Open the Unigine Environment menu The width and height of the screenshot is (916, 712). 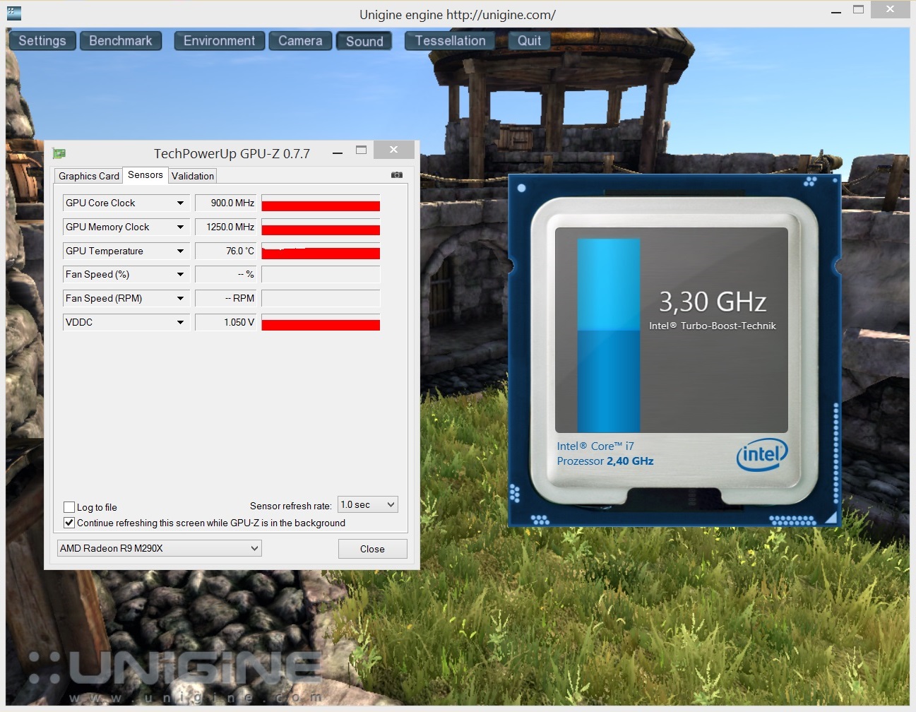pyautogui.click(x=220, y=41)
